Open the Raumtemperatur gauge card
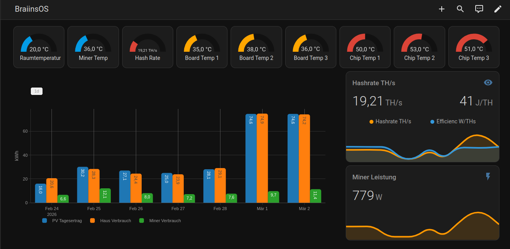Screen dimensions: 510x249 pyautogui.click(x=39, y=47)
